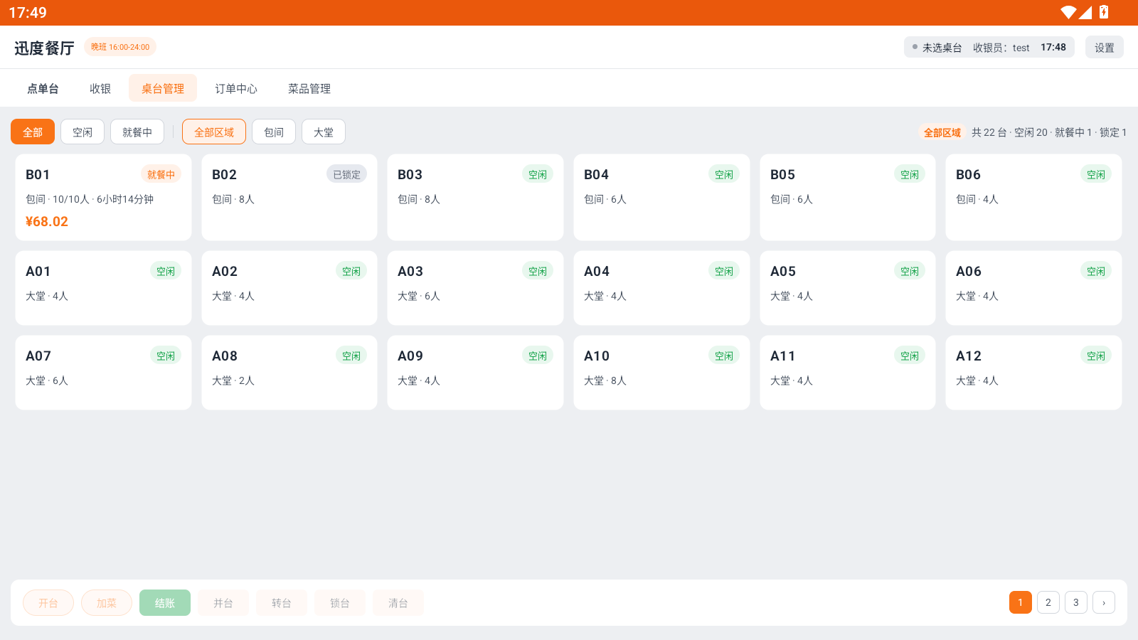Click the 并台 merge-table button

pyautogui.click(x=223, y=603)
